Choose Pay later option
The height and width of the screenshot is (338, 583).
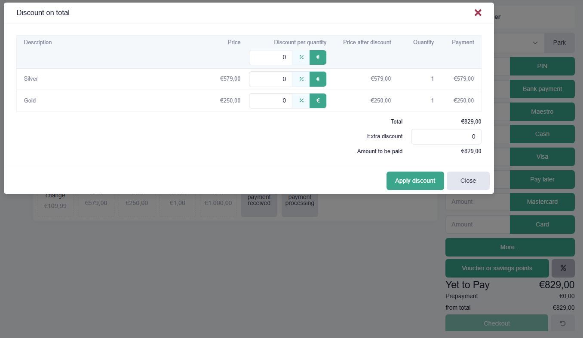tap(542, 179)
